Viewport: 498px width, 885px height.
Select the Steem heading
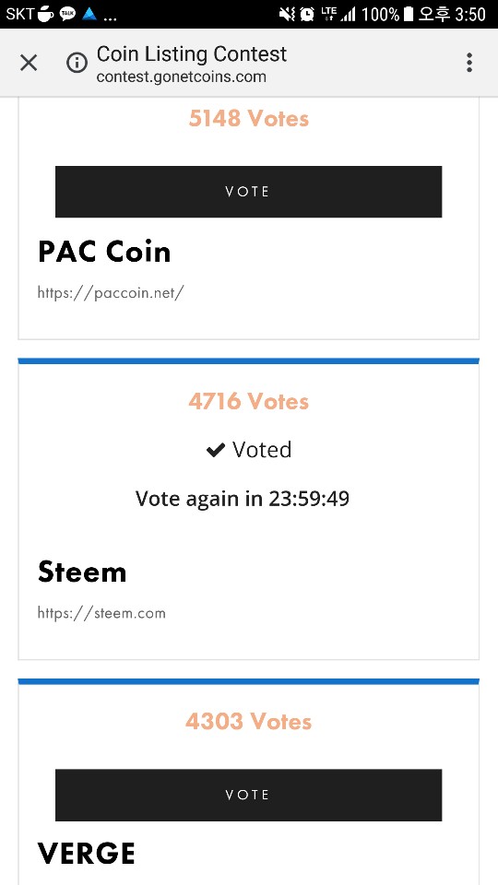coord(82,572)
